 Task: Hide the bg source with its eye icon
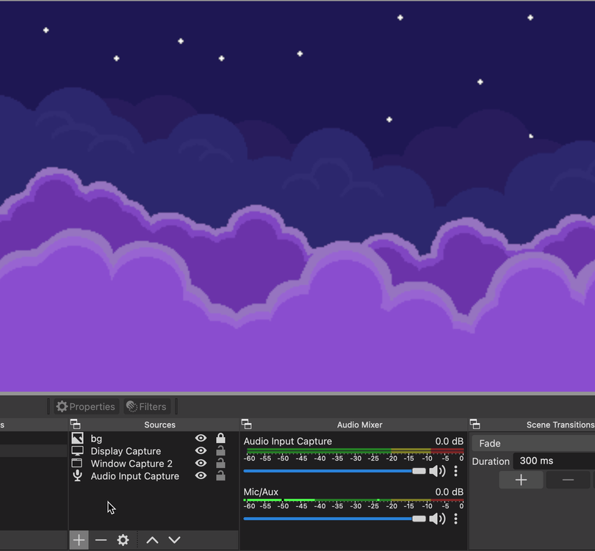(x=201, y=439)
